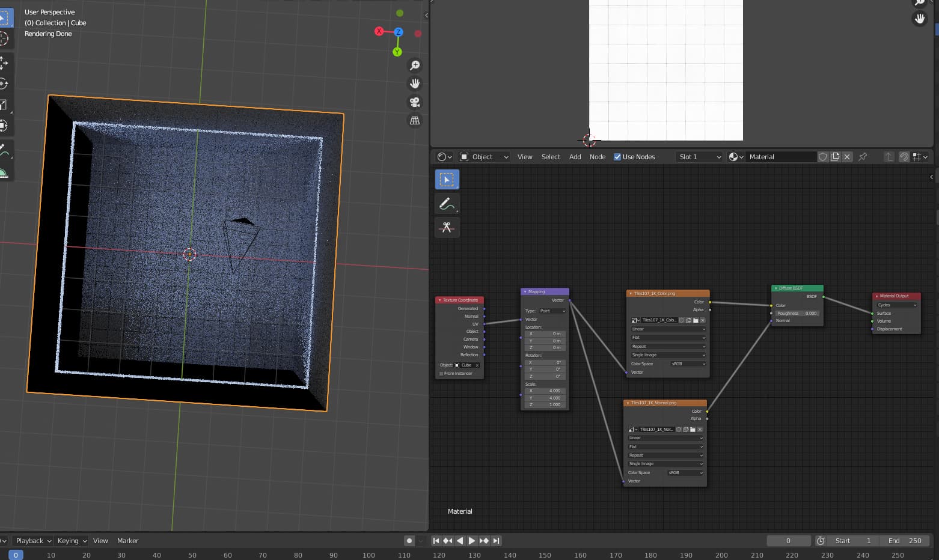Open the Keying dropdown in timeline
Screen dimensions: 939x560
click(x=72, y=541)
